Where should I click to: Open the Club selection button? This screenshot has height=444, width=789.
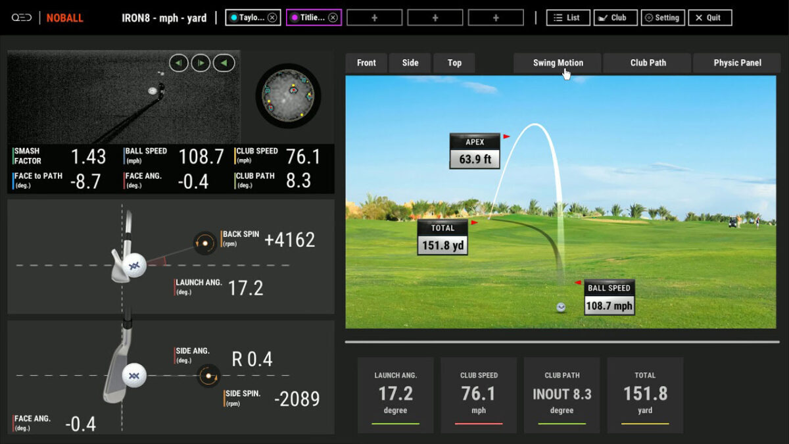click(615, 18)
